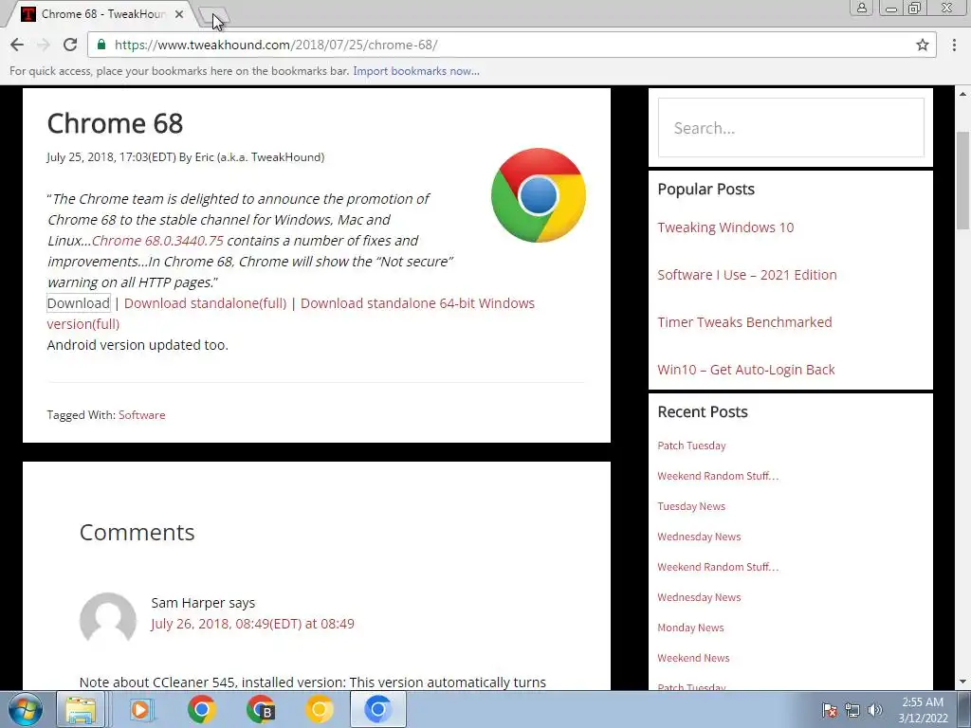Bookmark this page with the star icon

tap(922, 45)
